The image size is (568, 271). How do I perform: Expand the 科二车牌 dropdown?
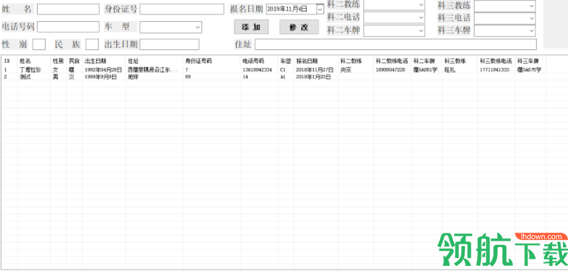[x=394, y=30]
